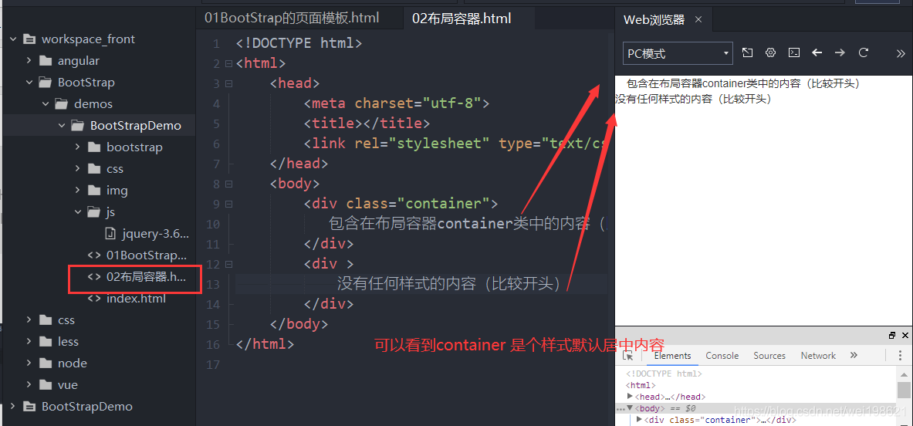The width and height of the screenshot is (913, 426).
Task: Open the Console DevTools tab
Action: pyautogui.click(x=722, y=356)
